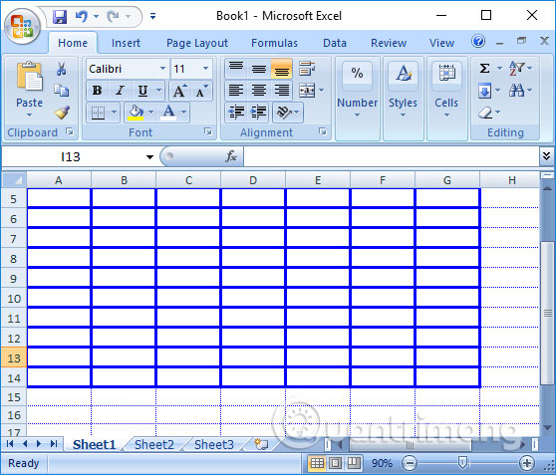This screenshot has height=475, width=556.
Task: Open the Font Color dropdown arrow
Action: tap(183, 113)
